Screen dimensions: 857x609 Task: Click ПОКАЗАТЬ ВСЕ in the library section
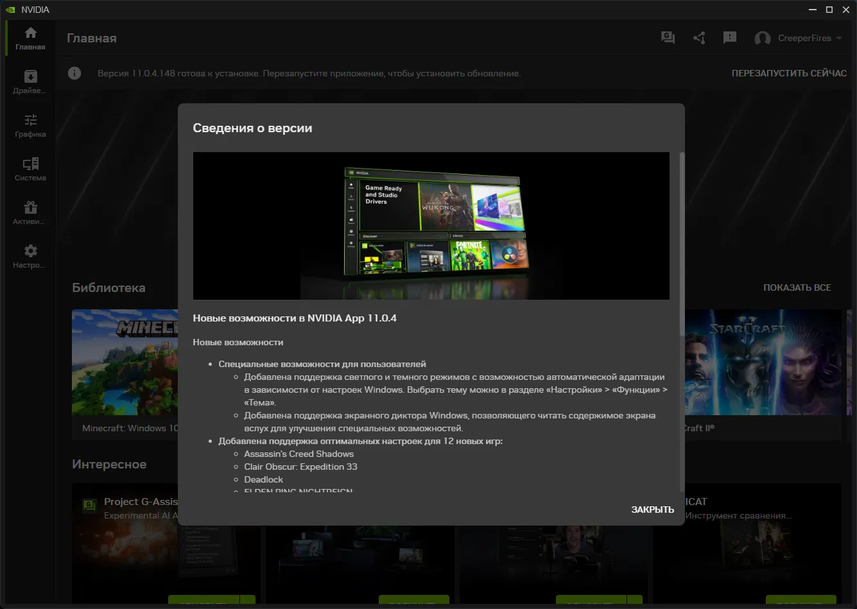(797, 287)
